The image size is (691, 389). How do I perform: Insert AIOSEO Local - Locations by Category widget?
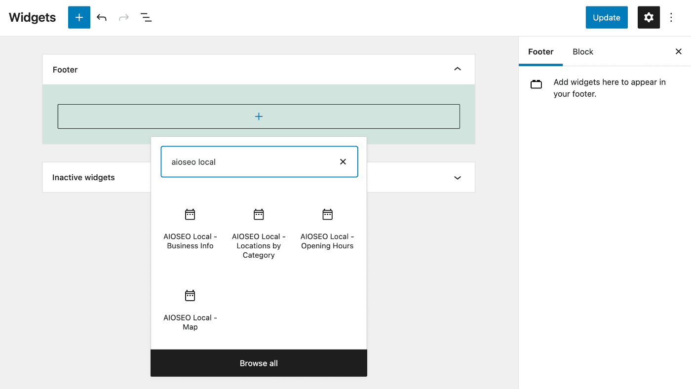coord(259,233)
